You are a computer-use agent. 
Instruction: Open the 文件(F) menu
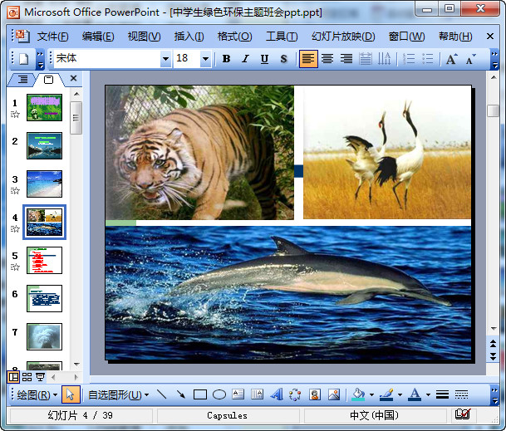click(52, 37)
